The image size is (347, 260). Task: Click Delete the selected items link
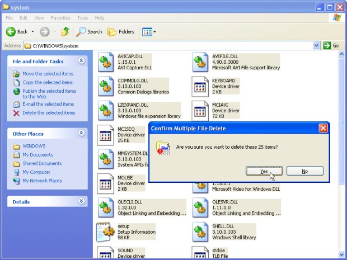[x=49, y=113]
